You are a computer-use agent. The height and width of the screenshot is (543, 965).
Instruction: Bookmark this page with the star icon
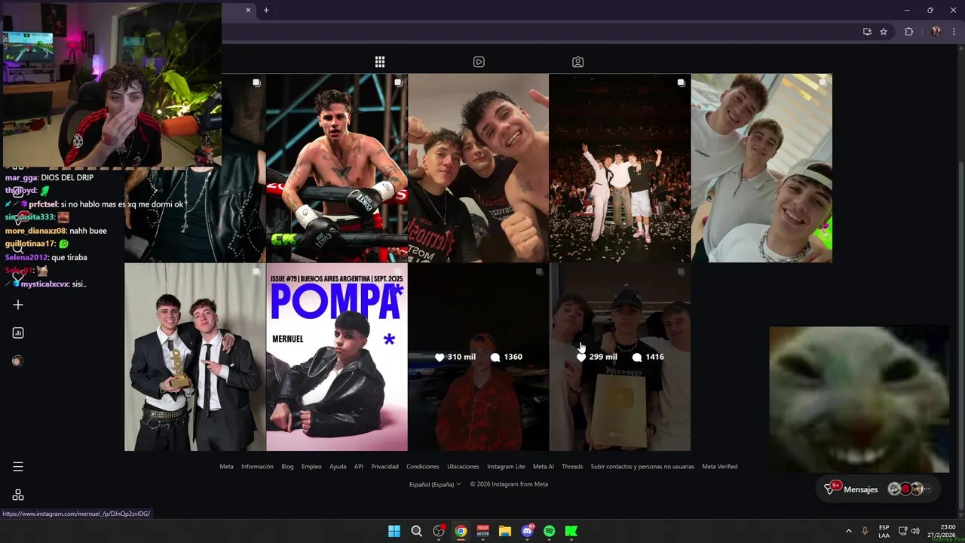pyautogui.click(x=884, y=32)
